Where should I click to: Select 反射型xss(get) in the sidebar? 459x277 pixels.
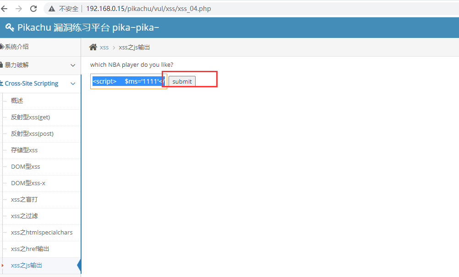point(30,117)
